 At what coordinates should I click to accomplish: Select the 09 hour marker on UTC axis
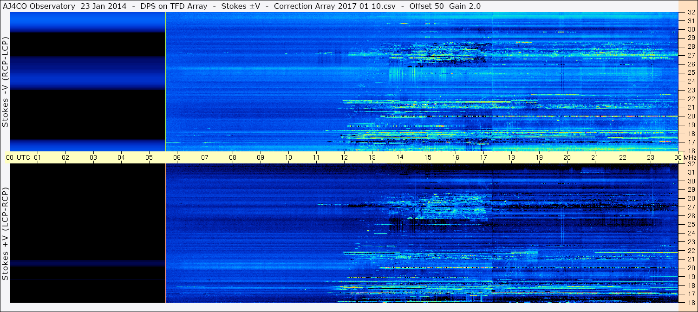click(261, 157)
